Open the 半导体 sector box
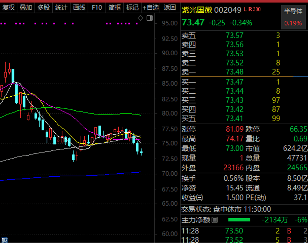Screen dimensions: 308x243 [293, 17]
